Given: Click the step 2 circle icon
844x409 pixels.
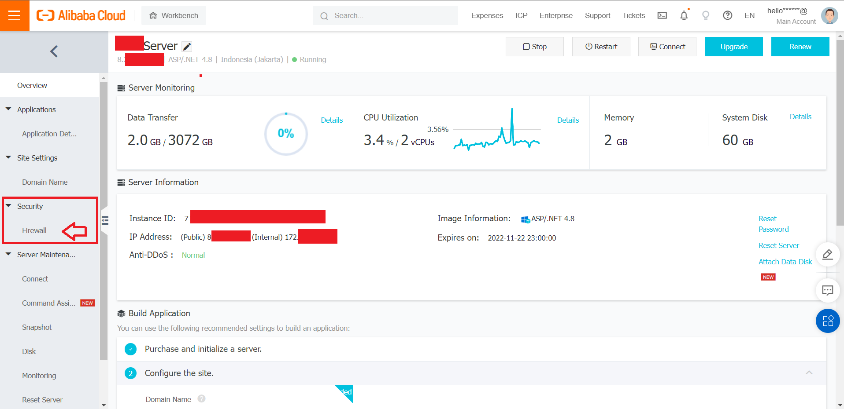Looking at the screenshot, I should (130, 373).
